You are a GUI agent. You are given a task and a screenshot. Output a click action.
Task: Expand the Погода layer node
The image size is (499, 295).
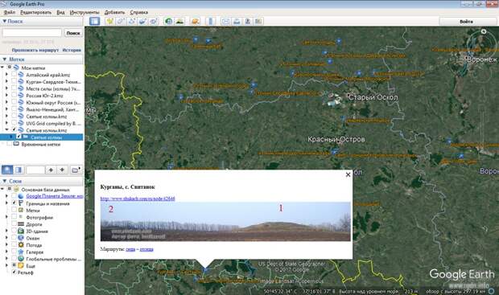(x=6, y=245)
